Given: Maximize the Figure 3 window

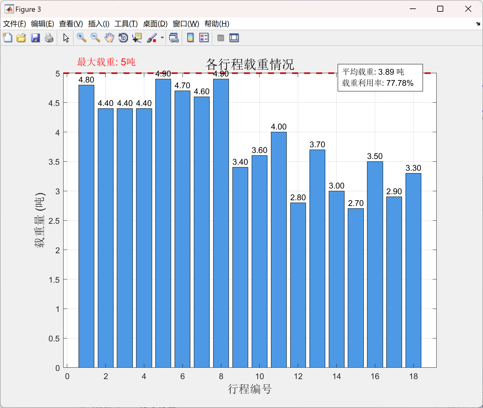Looking at the screenshot, I should pyautogui.click(x=440, y=9).
